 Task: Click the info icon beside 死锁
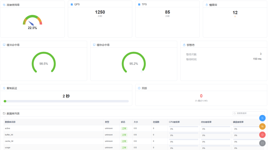[139, 88]
